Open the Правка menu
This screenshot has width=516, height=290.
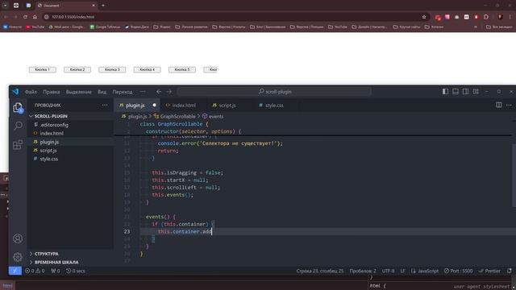[x=52, y=92]
